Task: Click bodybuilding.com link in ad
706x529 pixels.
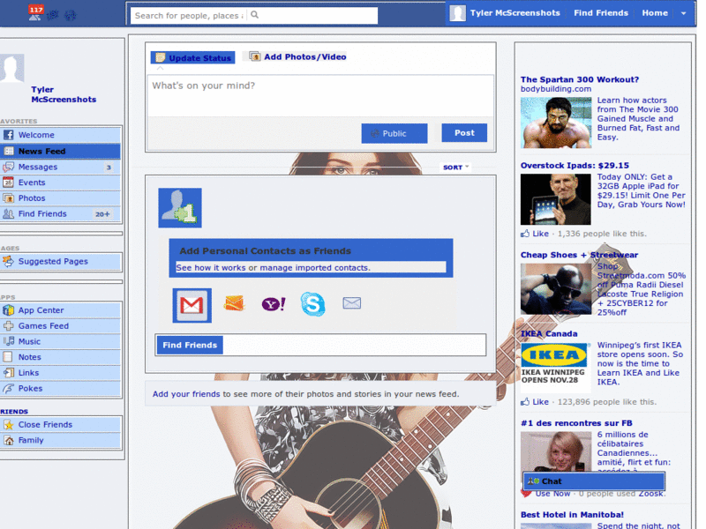Action: [x=556, y=89]
